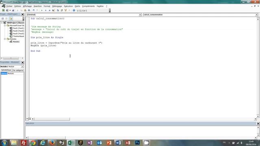
Task: Close the Project explorer panel
Action: tap(23, 15)
